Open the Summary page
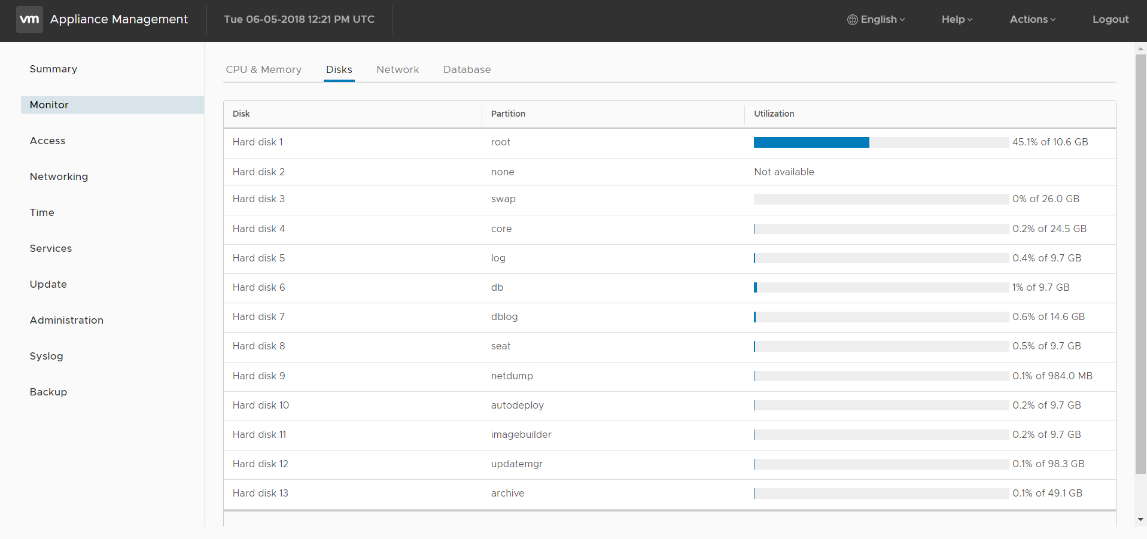The width and height of the screenshot is (1147, 539). point(53,68)
